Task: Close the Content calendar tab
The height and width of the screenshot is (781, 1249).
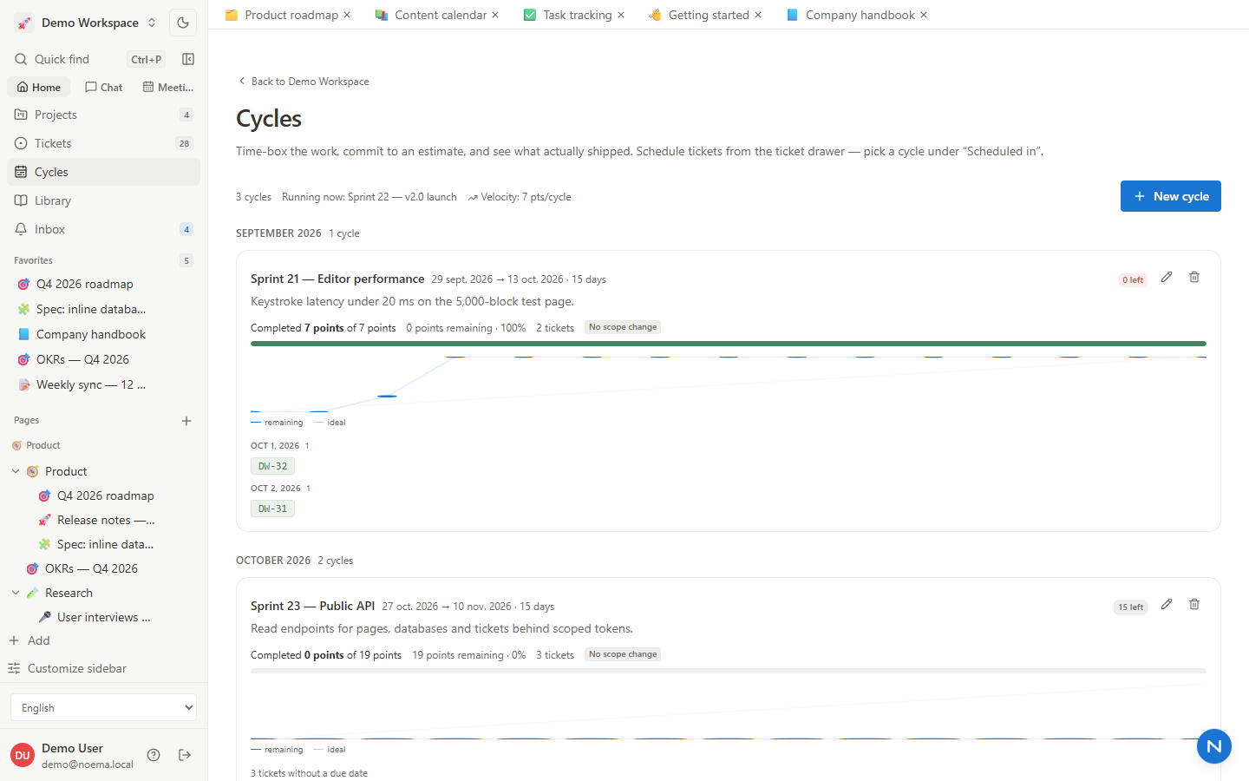Action: pyautogui.click(x=495, y=15)
